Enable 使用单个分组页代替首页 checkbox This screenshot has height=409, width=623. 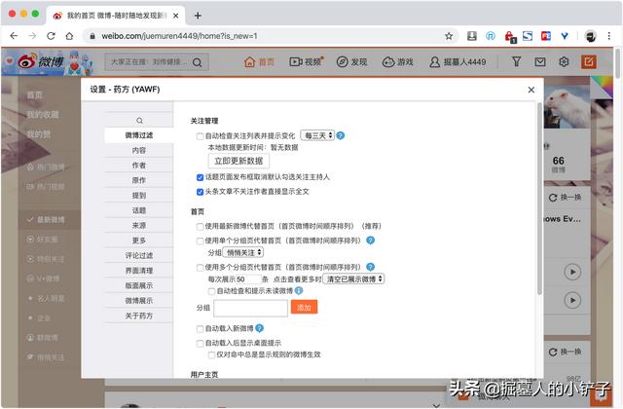pos(200,241)
